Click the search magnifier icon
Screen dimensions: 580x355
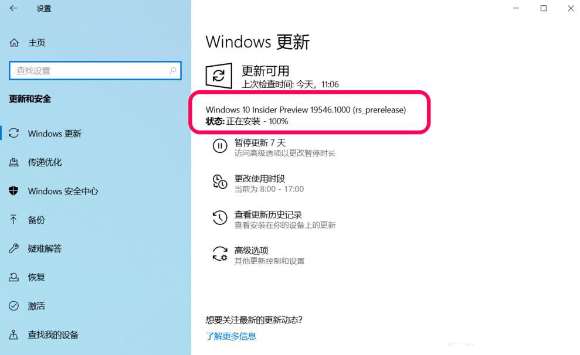(x=172, y=70)
